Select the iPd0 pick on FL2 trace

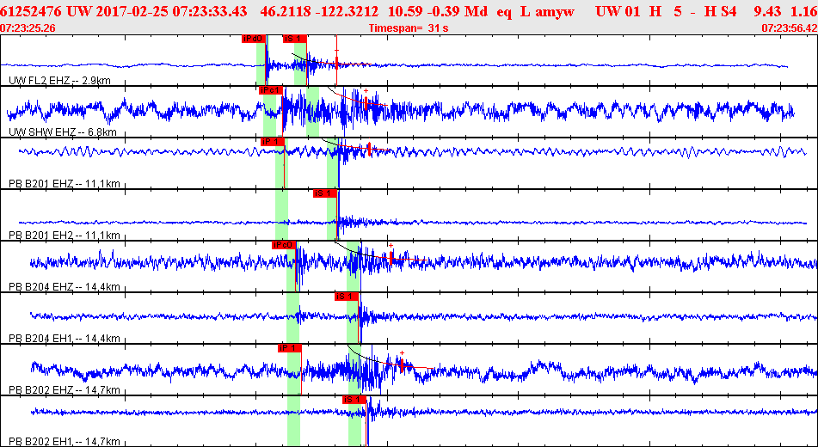coord(254,39)
